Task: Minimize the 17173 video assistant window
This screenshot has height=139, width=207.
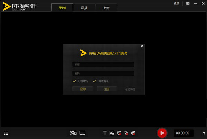Action: [195, 3]
